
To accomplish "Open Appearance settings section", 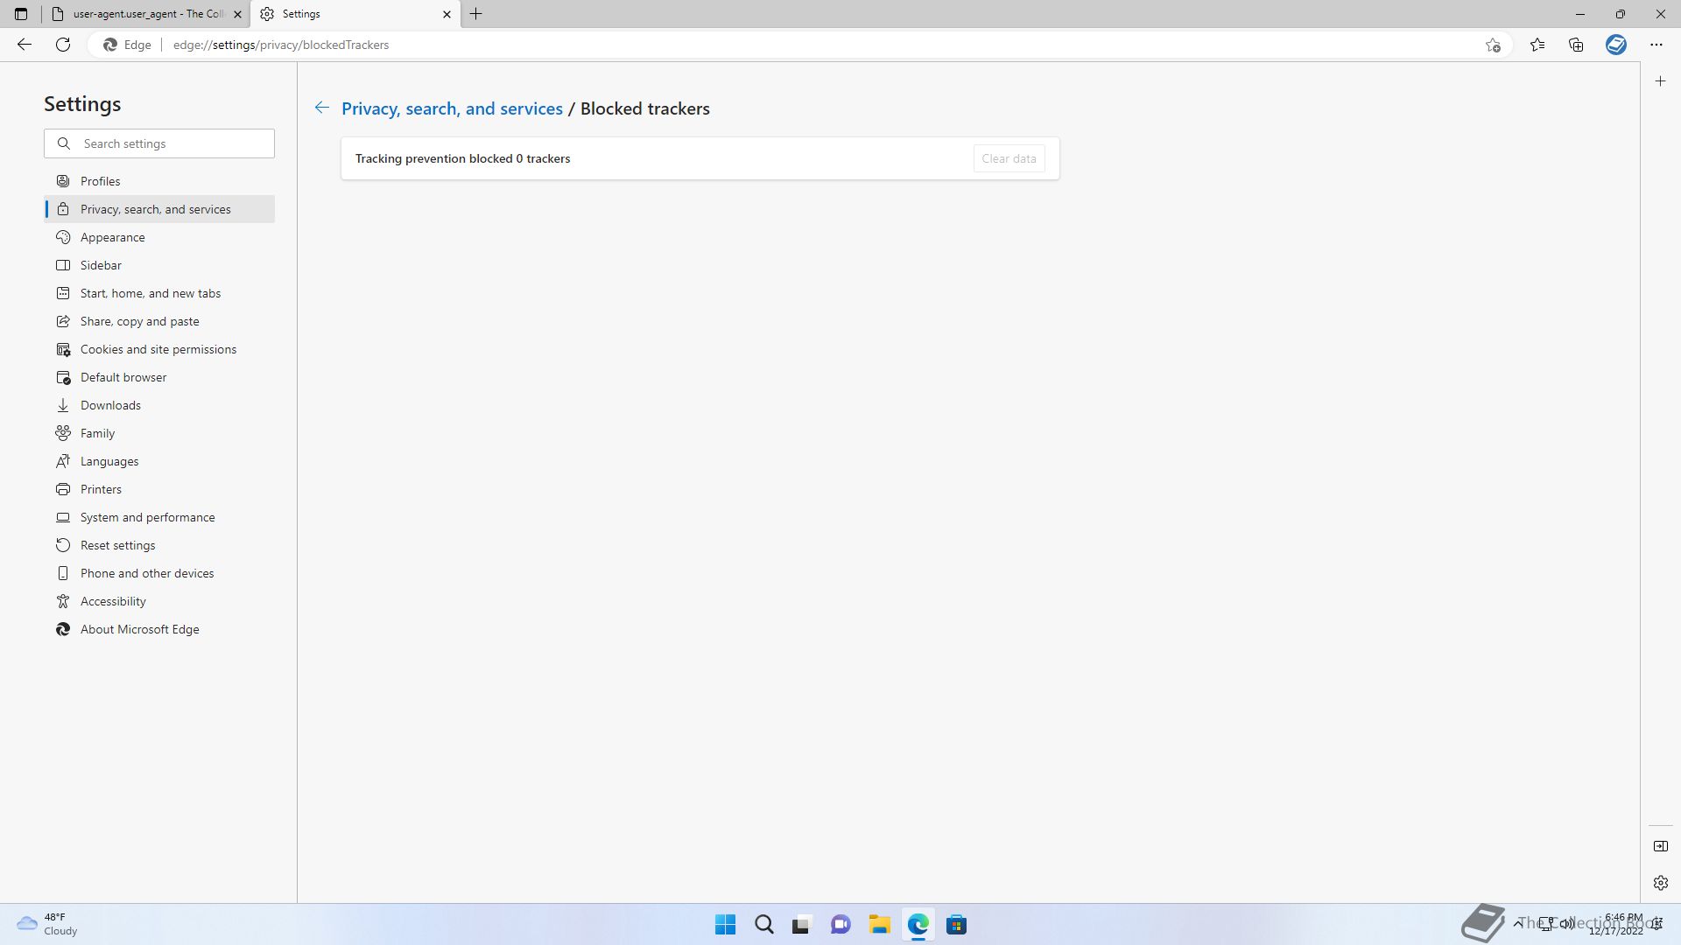I will coord(159,237).
